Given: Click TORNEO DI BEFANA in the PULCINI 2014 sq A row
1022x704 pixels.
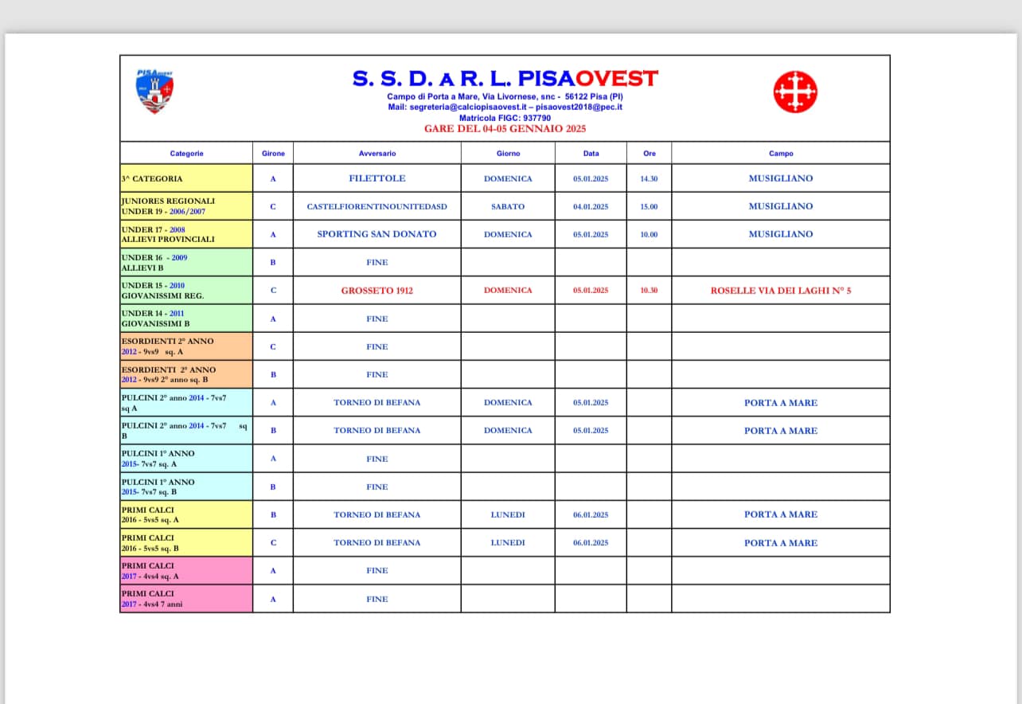Looking at the screenshot, I should [x=377, y=402].
